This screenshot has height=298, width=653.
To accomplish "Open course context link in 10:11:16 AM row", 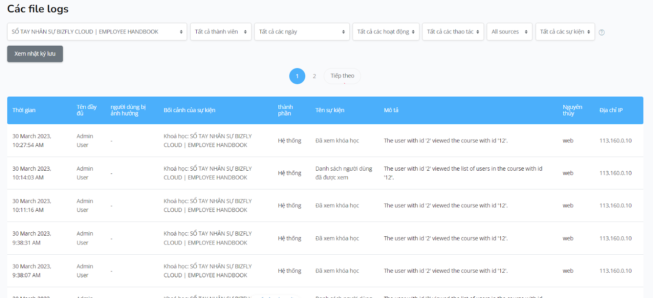I will [x=208, y=206].
